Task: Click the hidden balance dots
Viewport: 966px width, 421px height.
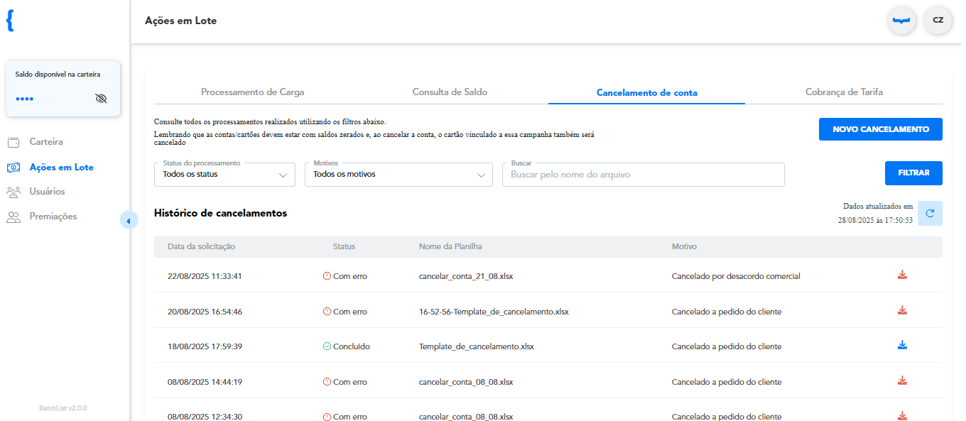Action: (24, 99)
